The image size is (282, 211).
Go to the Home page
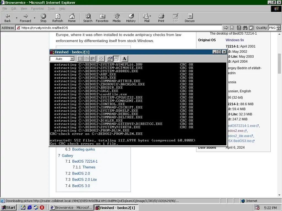click(72, 18)
